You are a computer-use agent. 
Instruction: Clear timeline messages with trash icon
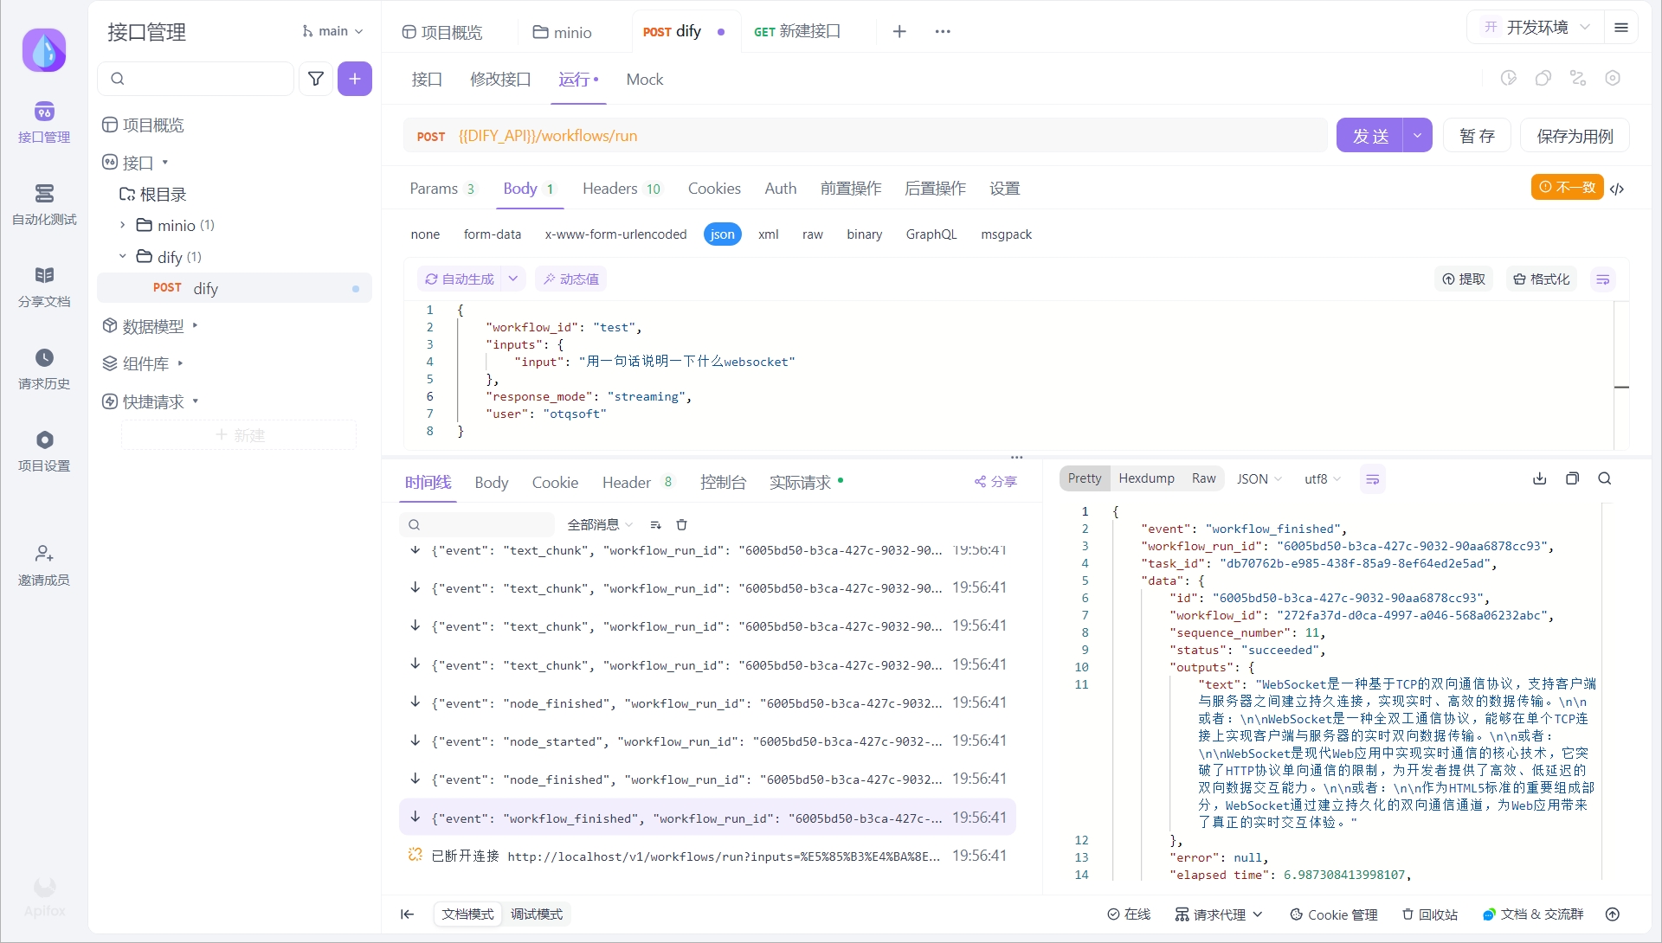pos(681,524)
